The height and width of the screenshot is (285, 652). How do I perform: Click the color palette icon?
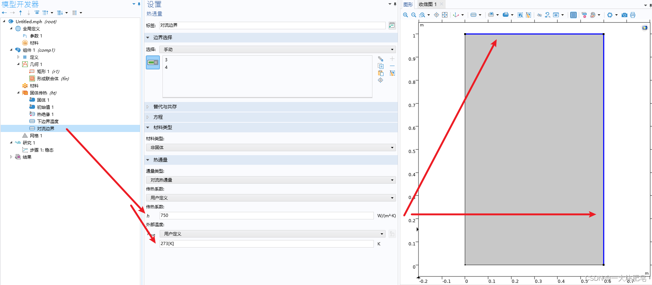point(593,15)
